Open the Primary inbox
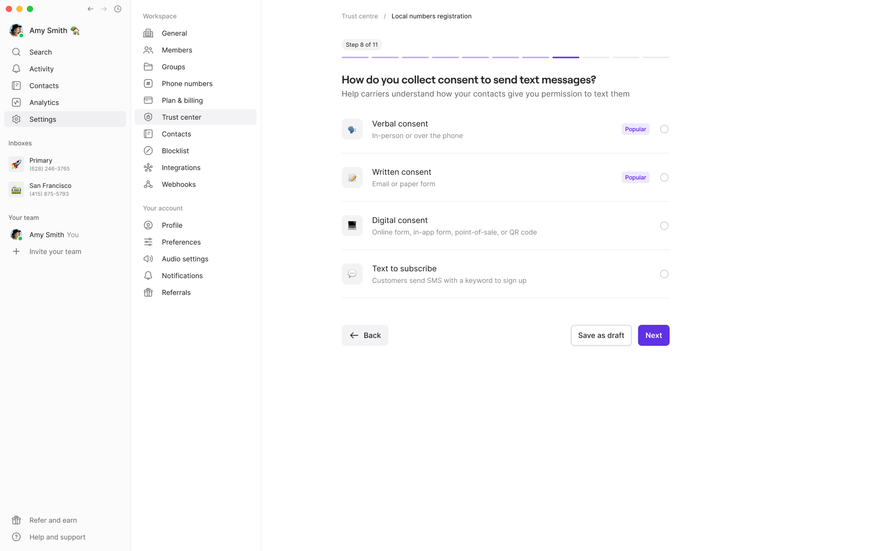Screen dimensions: 883x551 (x=65, y=164)
